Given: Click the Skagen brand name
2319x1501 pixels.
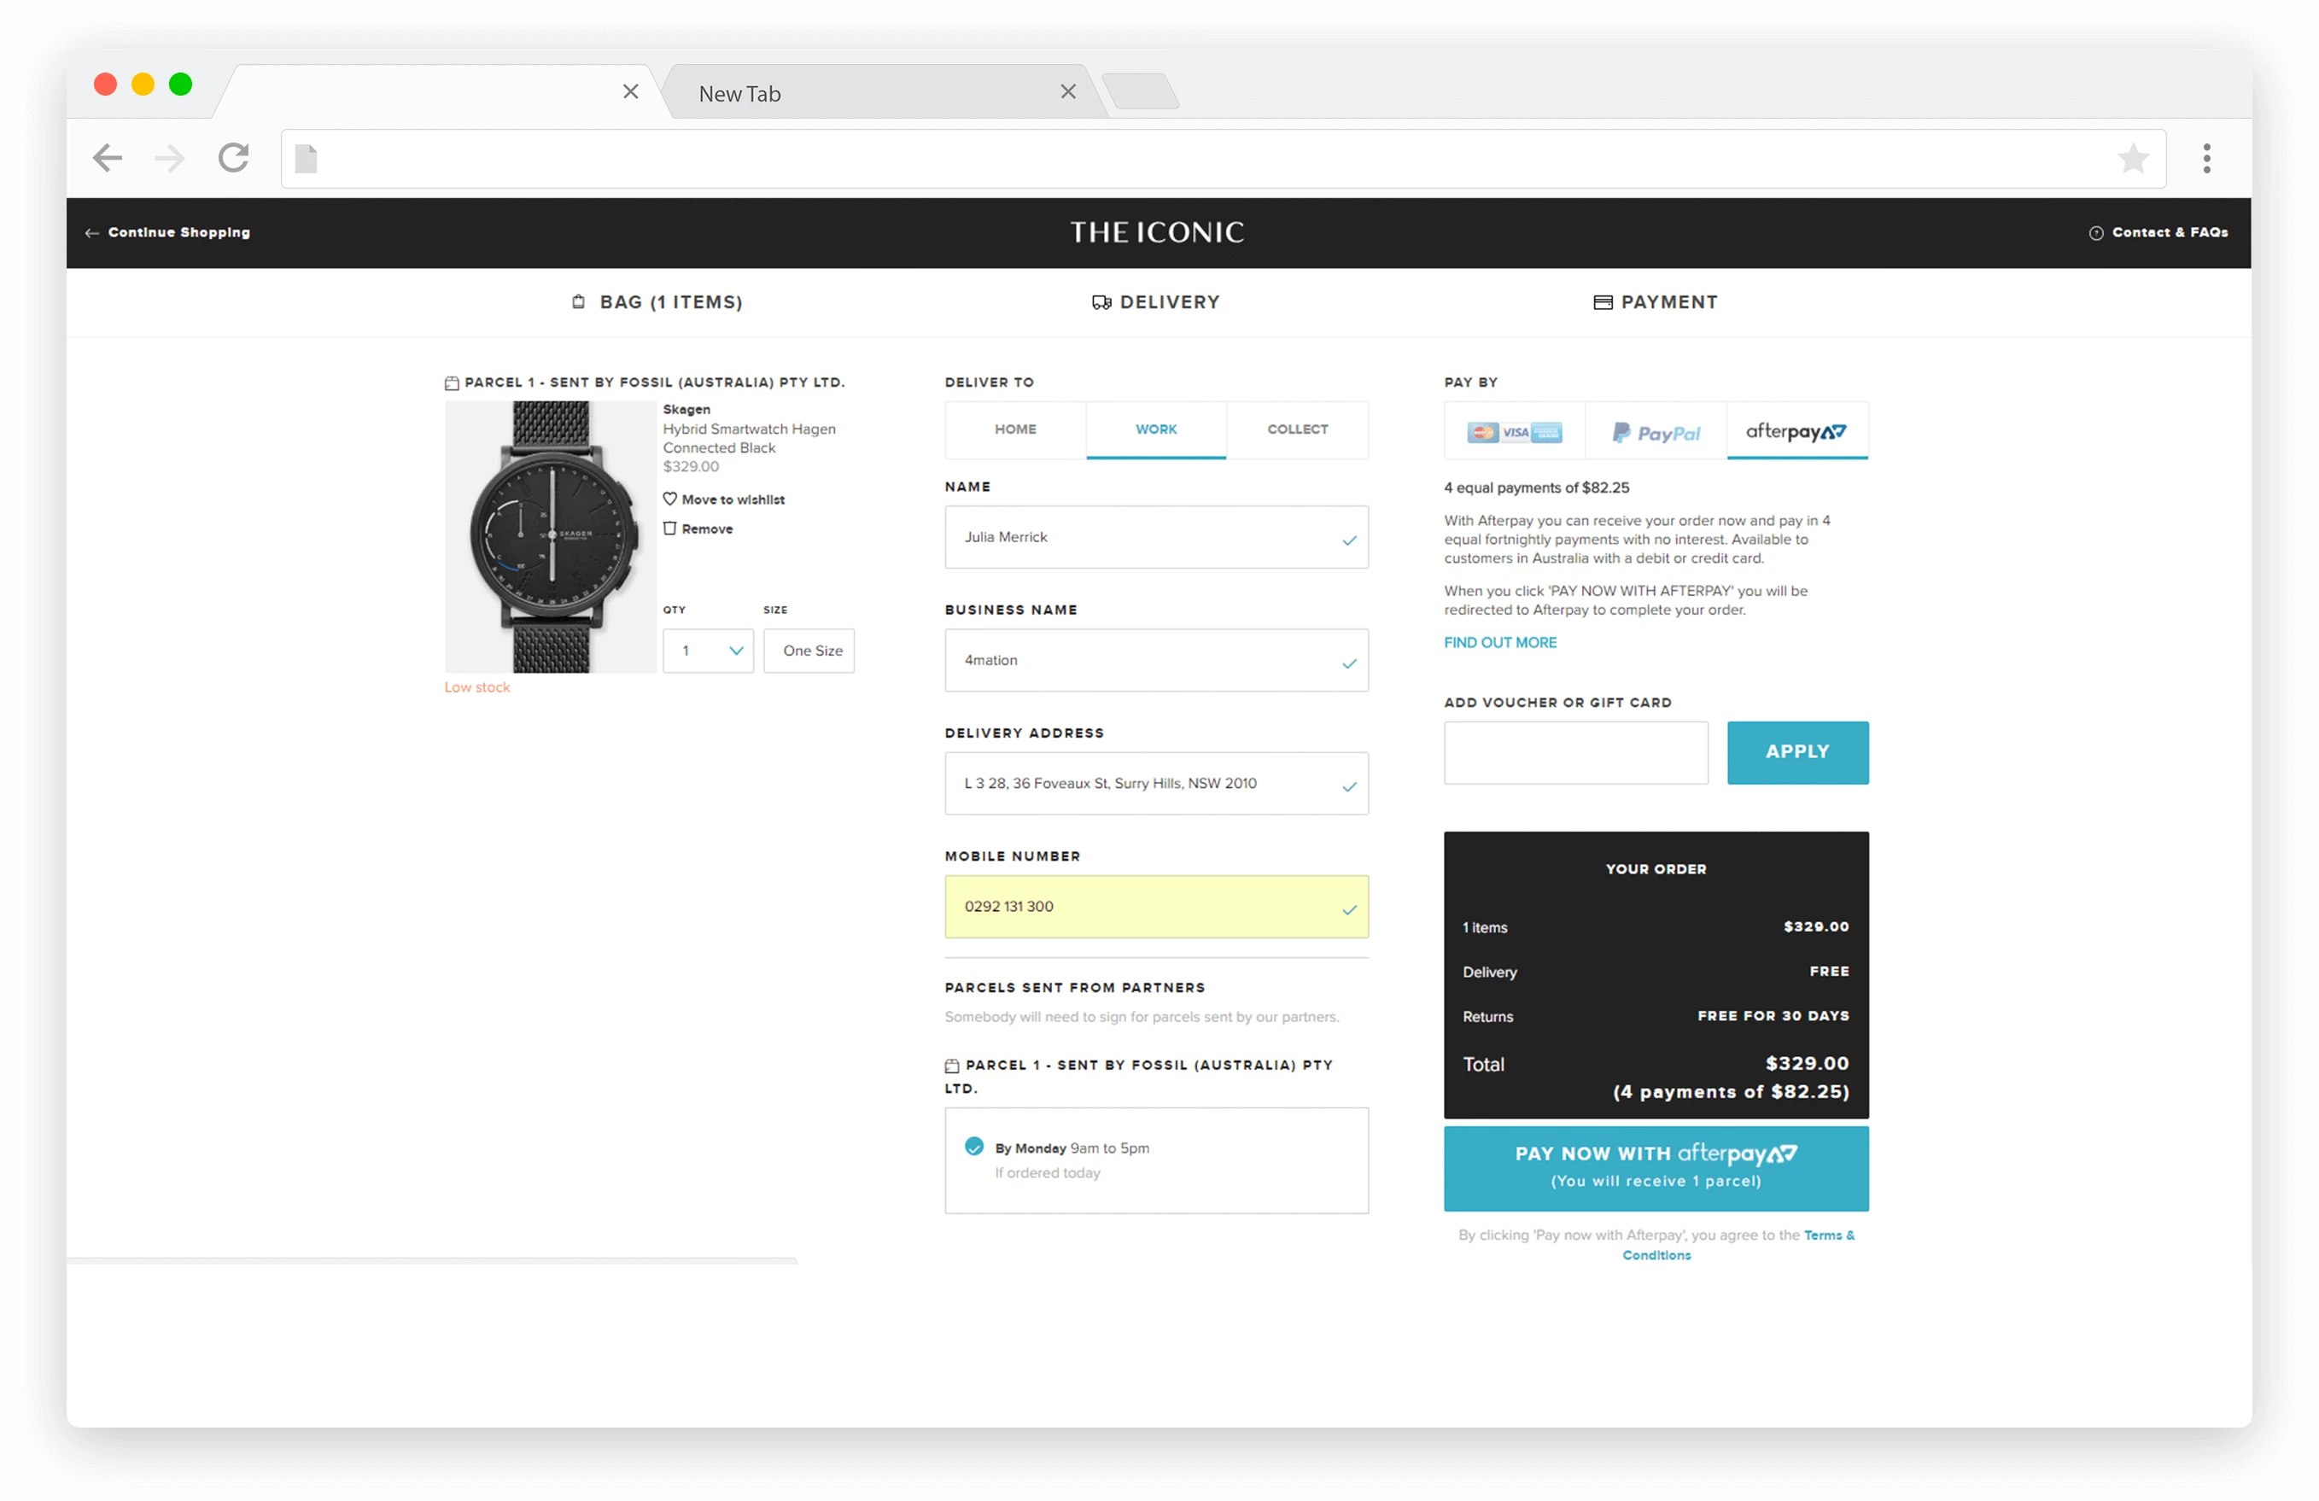Looking at the screenshot, I should pos(687,409).
